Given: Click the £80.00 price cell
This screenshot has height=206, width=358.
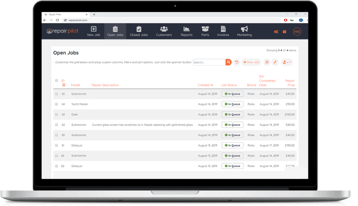Looking at the screenshot, I should point(290,125).
